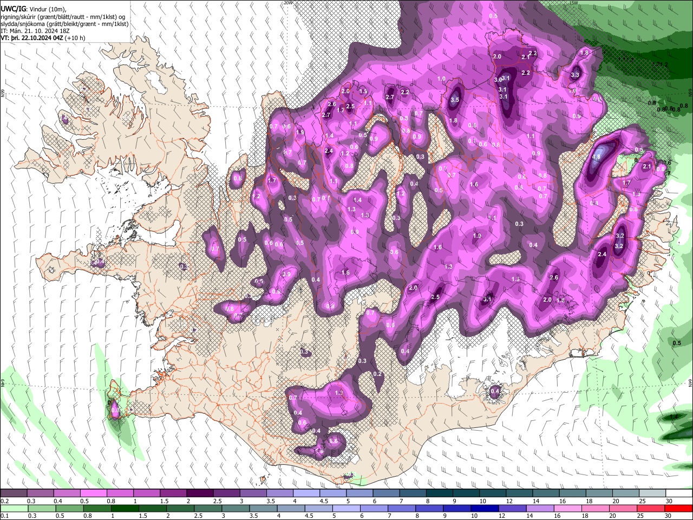Pick the pale gray snow swatch labeled 25
This screenshot has width=693, height=520.
[652, 493]
